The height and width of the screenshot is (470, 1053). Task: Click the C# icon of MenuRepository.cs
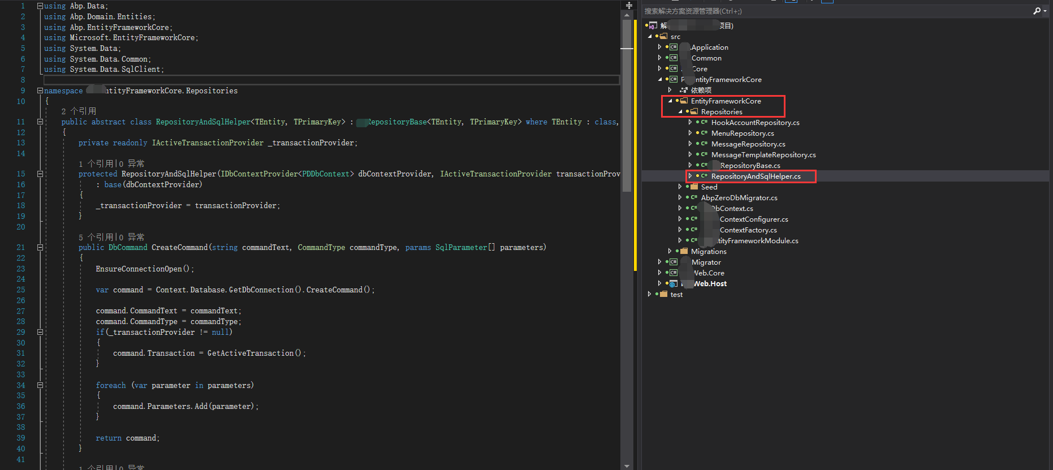[x=704, y=133]
